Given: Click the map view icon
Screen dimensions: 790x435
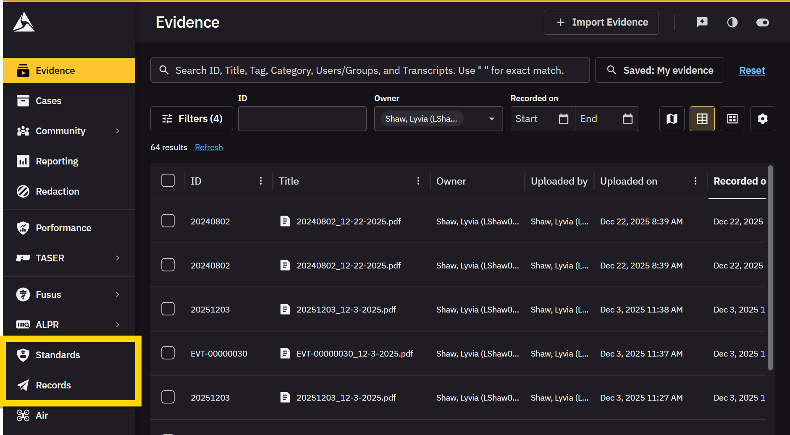Looking at the screenshot, I should [672, 119].
